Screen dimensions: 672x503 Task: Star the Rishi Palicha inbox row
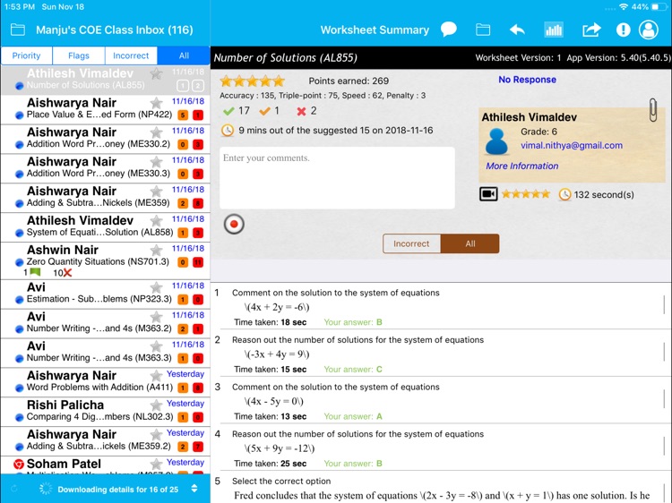157,405
